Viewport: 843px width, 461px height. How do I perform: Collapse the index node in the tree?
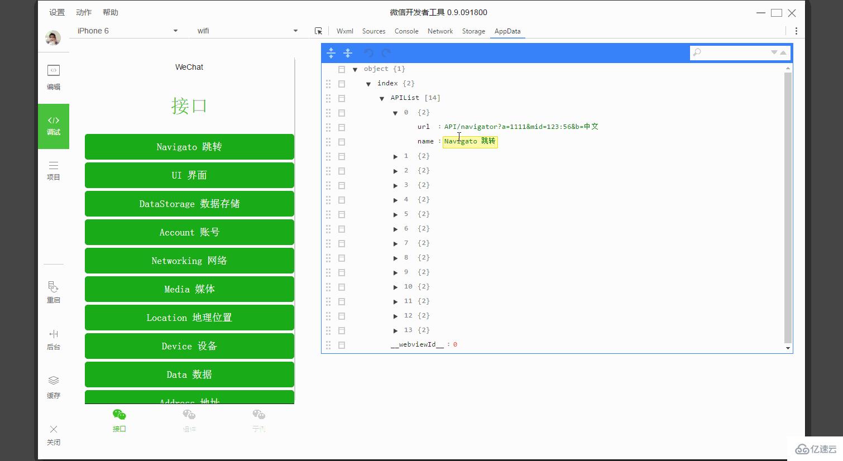[368, 84]
